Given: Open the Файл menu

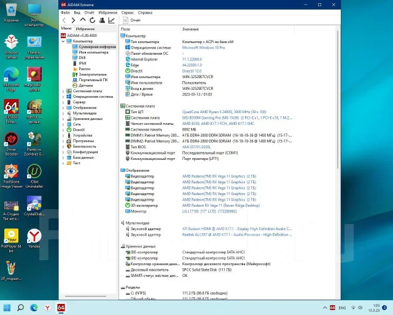Looking at the screenshot, I should [65, 12].
